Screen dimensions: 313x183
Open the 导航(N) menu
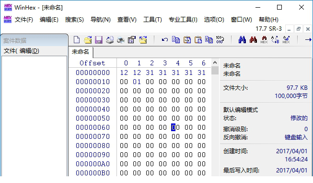click(x=100, y=20)
